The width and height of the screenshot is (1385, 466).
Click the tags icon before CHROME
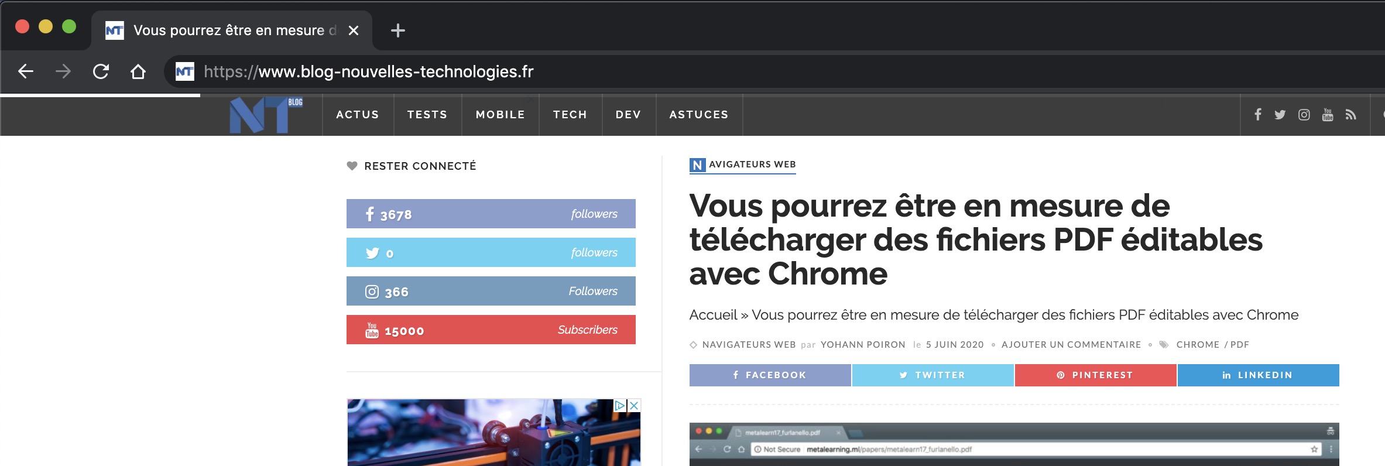(1164, 345)
